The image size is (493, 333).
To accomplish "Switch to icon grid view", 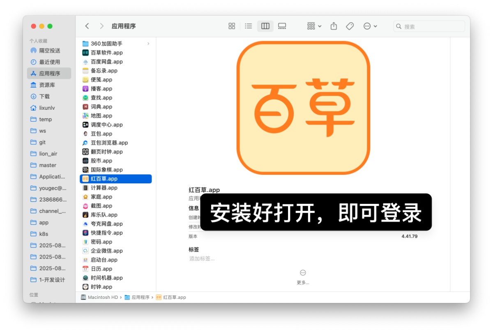I will pos(232,26).
